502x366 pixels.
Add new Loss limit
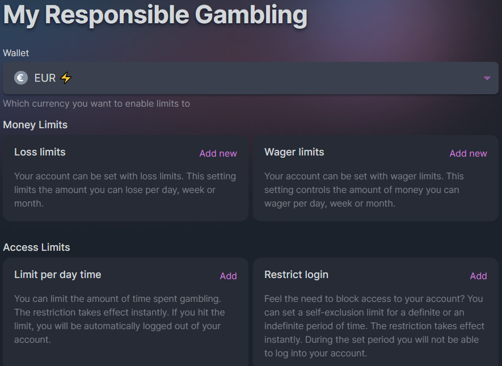(218, 153)
